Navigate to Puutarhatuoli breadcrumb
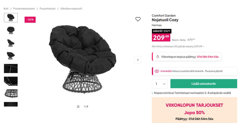243x123 pixels. click(47, 9)
